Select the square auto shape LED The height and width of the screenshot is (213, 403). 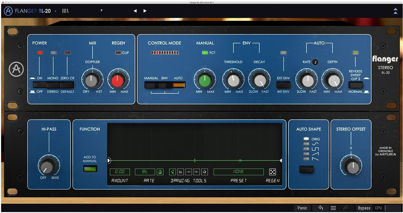pos(306,149)
